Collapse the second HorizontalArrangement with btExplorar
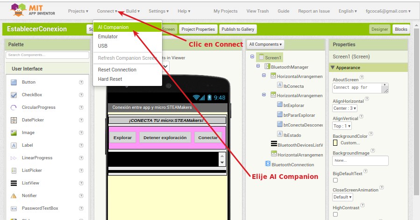 [264, 95]
